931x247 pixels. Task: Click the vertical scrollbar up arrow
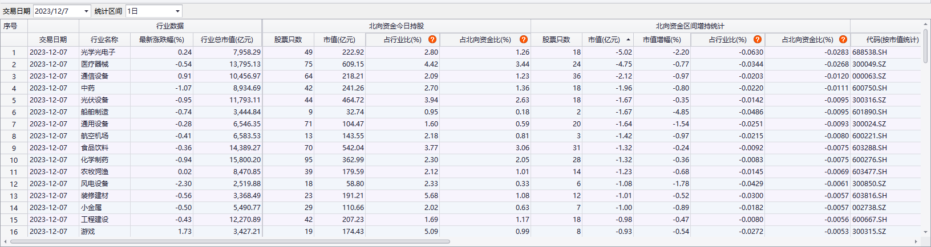click(926, 24)
